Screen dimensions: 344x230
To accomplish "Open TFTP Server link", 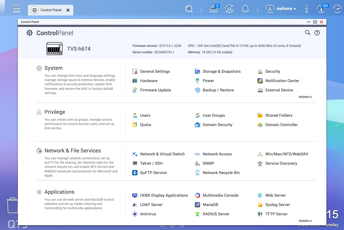I will [x=276, y=214].
